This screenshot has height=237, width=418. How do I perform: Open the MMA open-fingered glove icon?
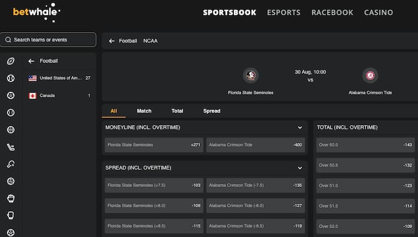click(11, 199)
